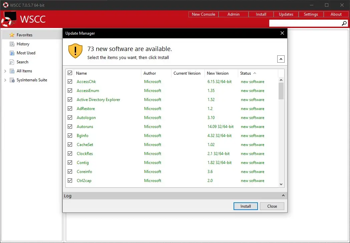The width and height of the screenshot is (350, 243).
Task: Expand the SysInternals Suite tree node
Action: click(x=5, y=80)
